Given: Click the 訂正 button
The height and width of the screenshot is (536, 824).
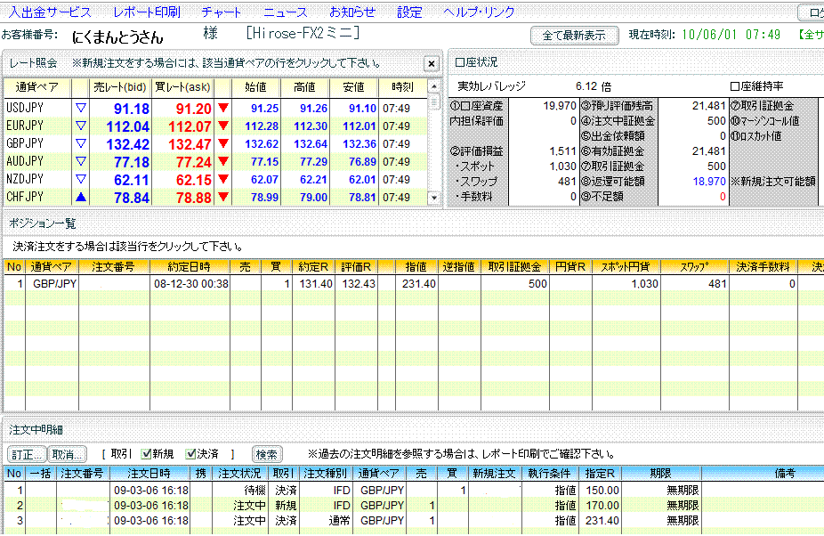Looking at the screenshot, I should (x=27, y=454).
